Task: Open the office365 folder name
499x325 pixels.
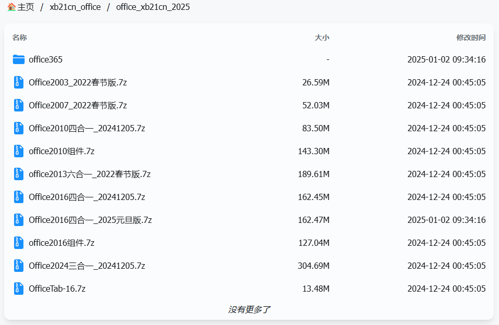Action: (x=45, y=59)
